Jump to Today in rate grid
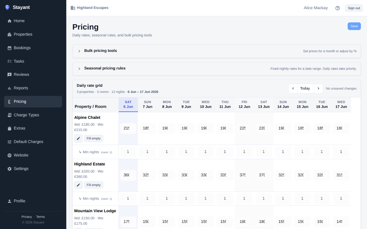 305,89
